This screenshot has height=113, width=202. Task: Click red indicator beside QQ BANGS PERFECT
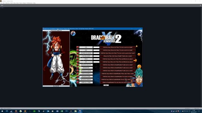click(x=78, y=79)
